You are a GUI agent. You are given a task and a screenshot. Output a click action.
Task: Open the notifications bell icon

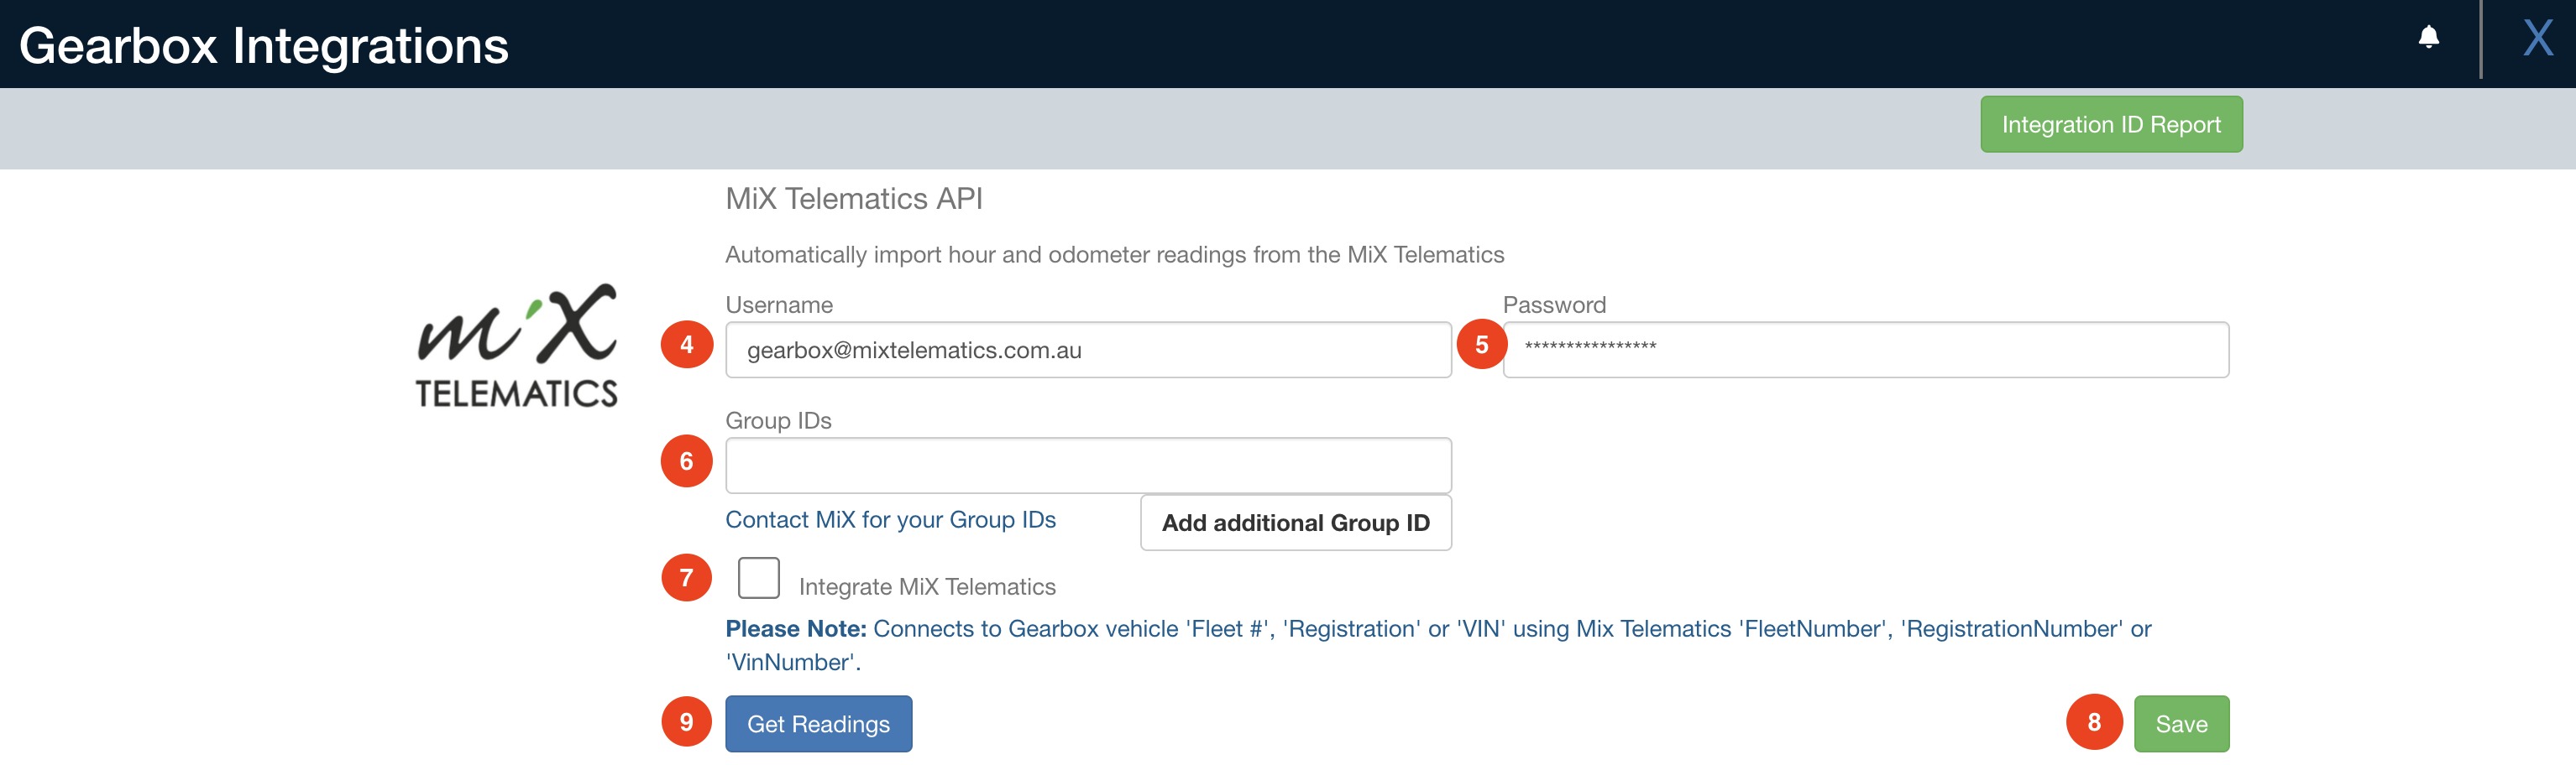coord(2428,38)
